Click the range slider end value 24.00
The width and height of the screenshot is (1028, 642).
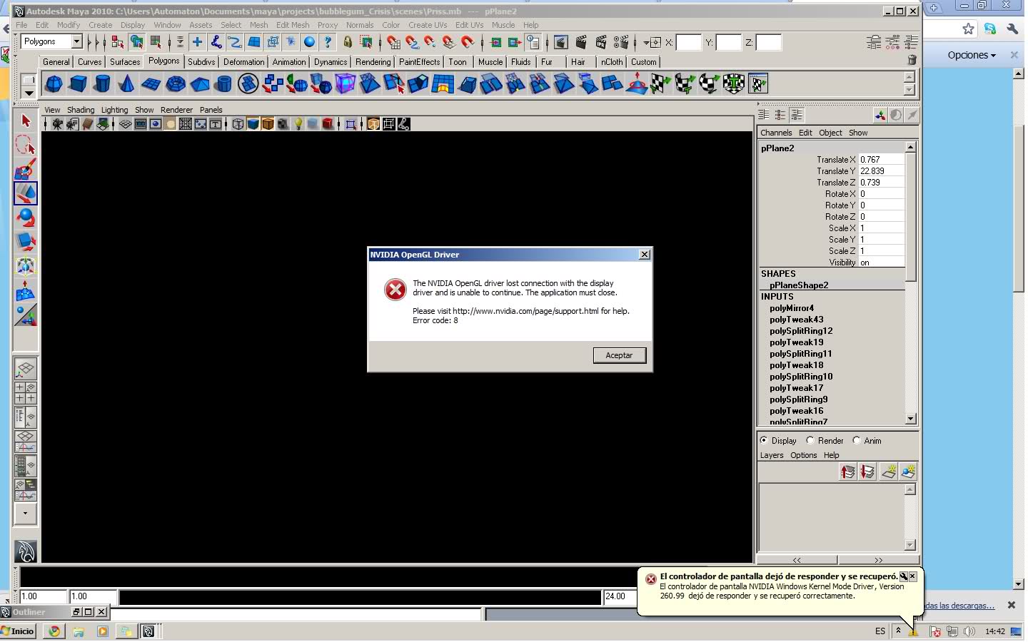[x=620, y=596]
